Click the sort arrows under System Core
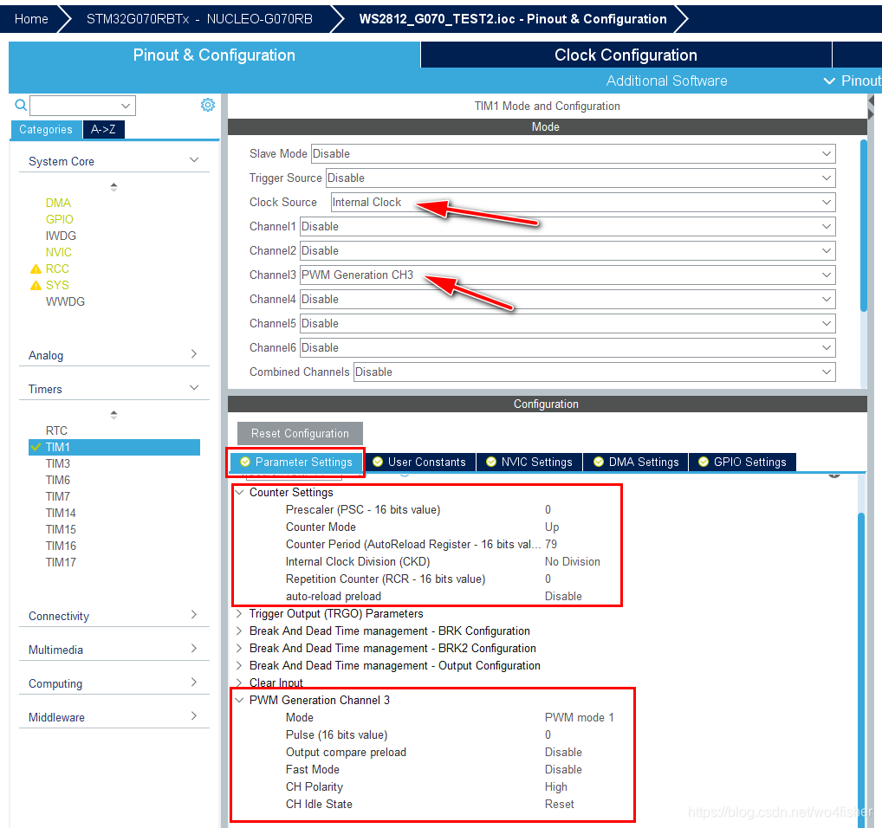The height and width of the screenshot is (828, 882). tap(113, 187)
